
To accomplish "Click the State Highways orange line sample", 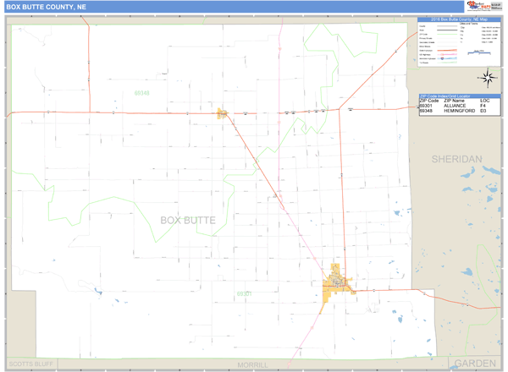I will (x=450, y=51).
